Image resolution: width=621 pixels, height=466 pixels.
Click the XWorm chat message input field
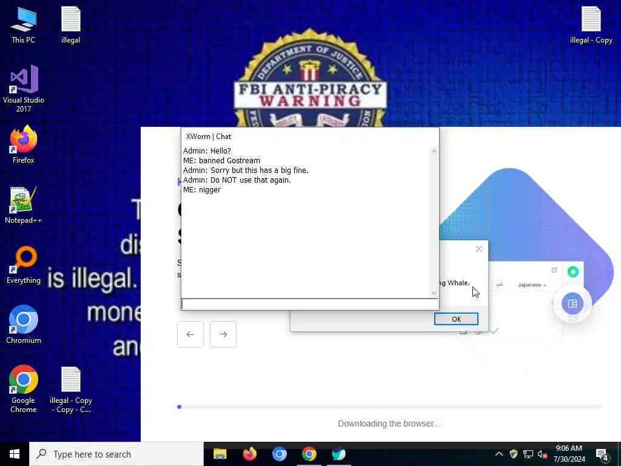[310, 304]
